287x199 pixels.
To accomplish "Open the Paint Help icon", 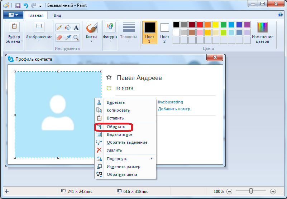I will coord(280,15).
